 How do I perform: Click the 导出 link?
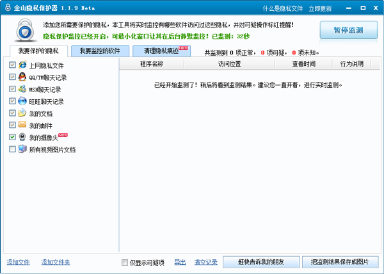tap(180, 262)
